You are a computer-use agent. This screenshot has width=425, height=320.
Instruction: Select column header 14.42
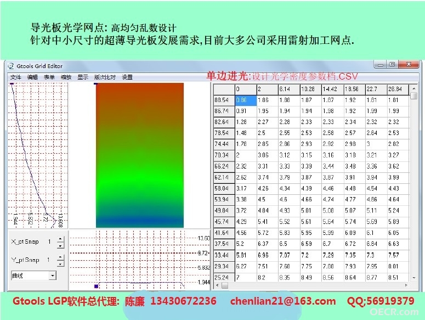pyautogui.click(x=332, y=89)
